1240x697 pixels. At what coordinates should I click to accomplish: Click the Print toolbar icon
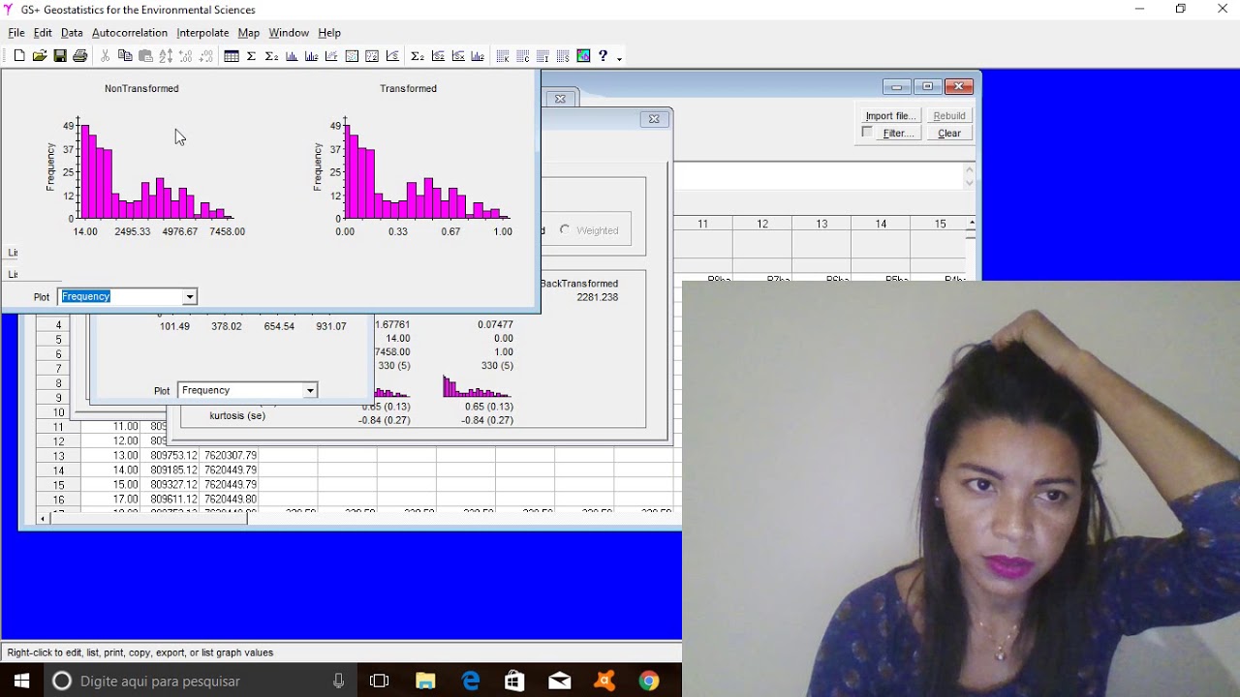[80, 56]
